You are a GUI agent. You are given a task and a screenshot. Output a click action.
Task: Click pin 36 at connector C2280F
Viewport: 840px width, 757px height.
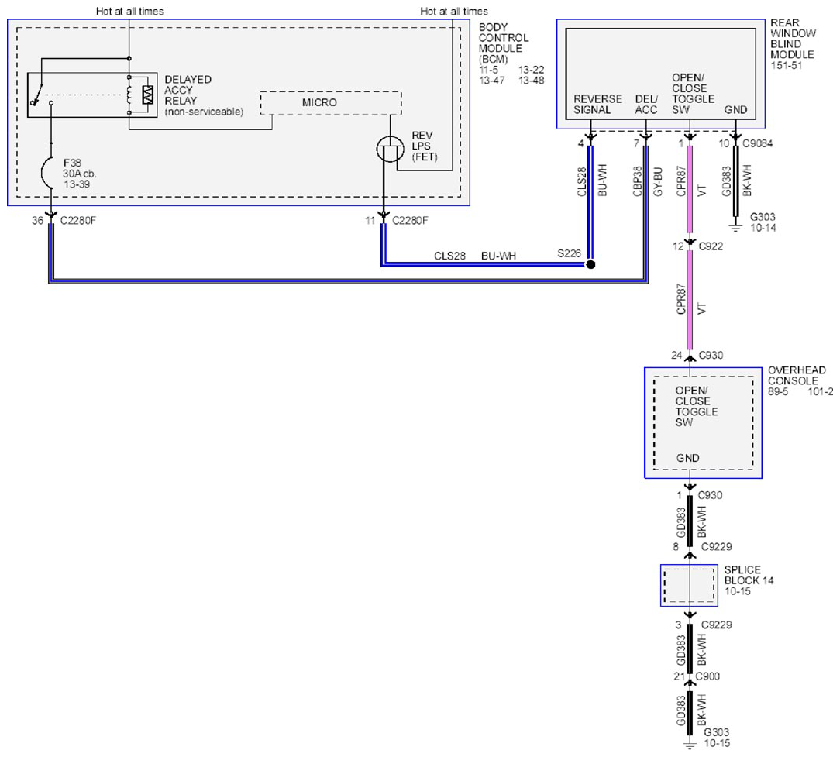[37, 221]
